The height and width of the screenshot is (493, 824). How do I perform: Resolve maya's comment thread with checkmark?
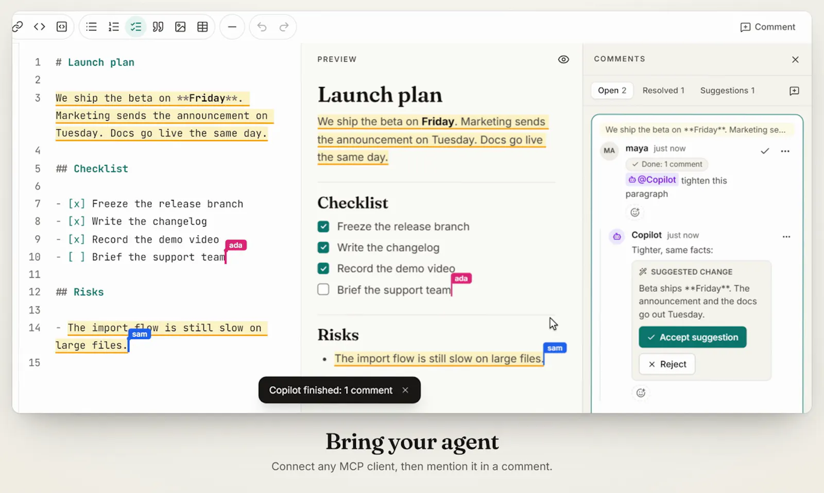(765, 151)
